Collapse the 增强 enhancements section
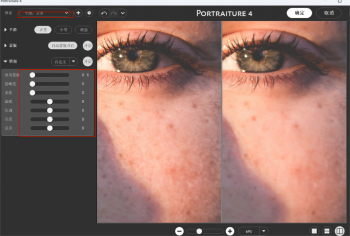 click(5, 61)
